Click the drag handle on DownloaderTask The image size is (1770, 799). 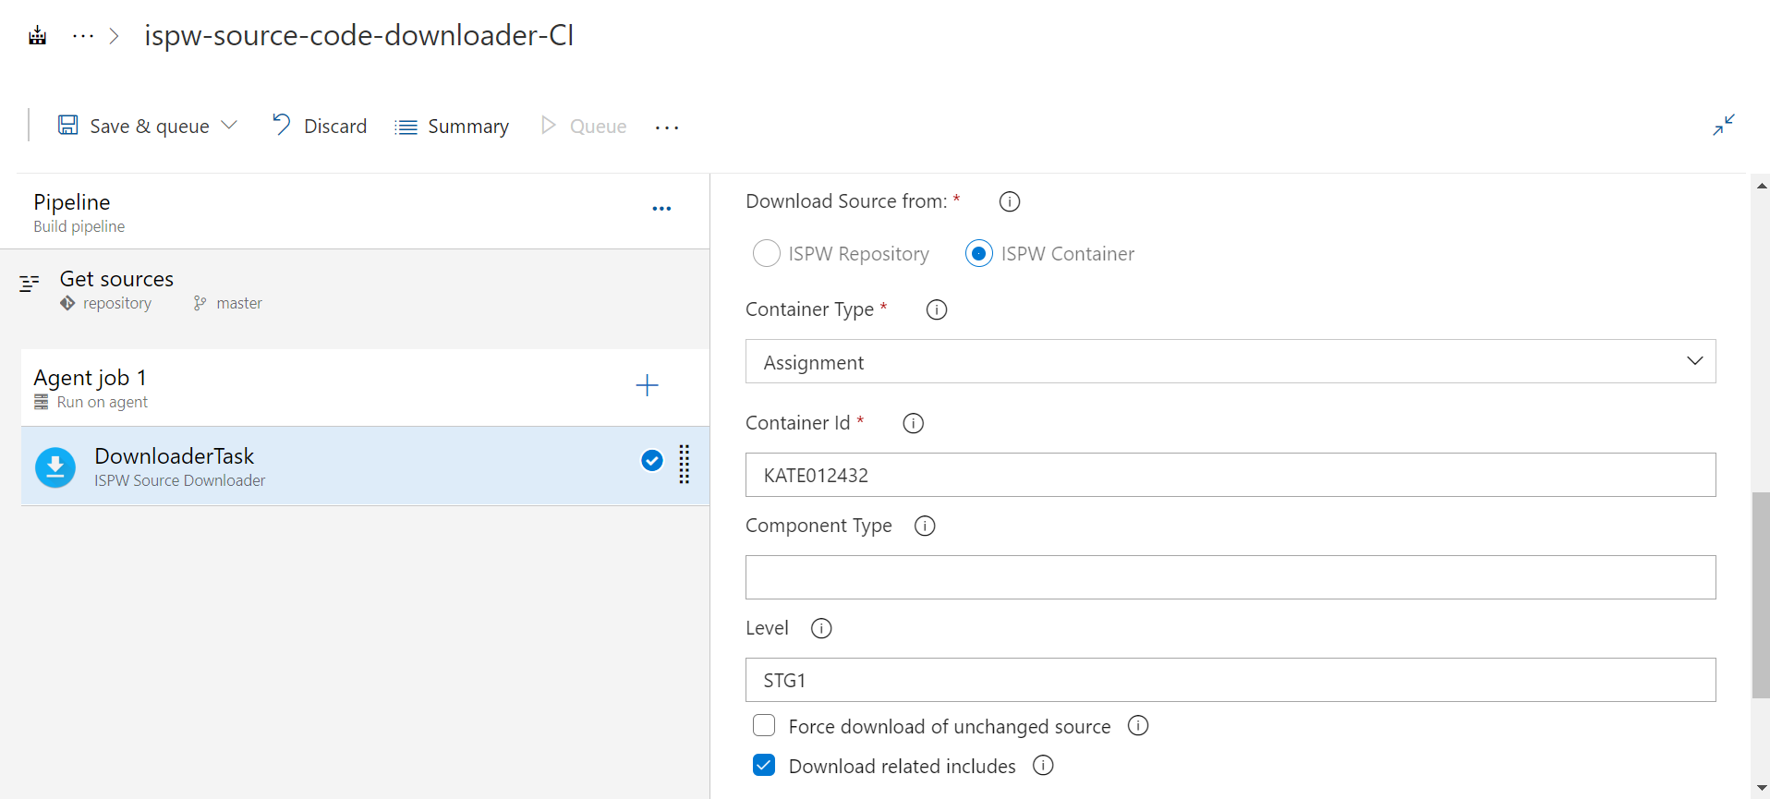pos(685,465)
